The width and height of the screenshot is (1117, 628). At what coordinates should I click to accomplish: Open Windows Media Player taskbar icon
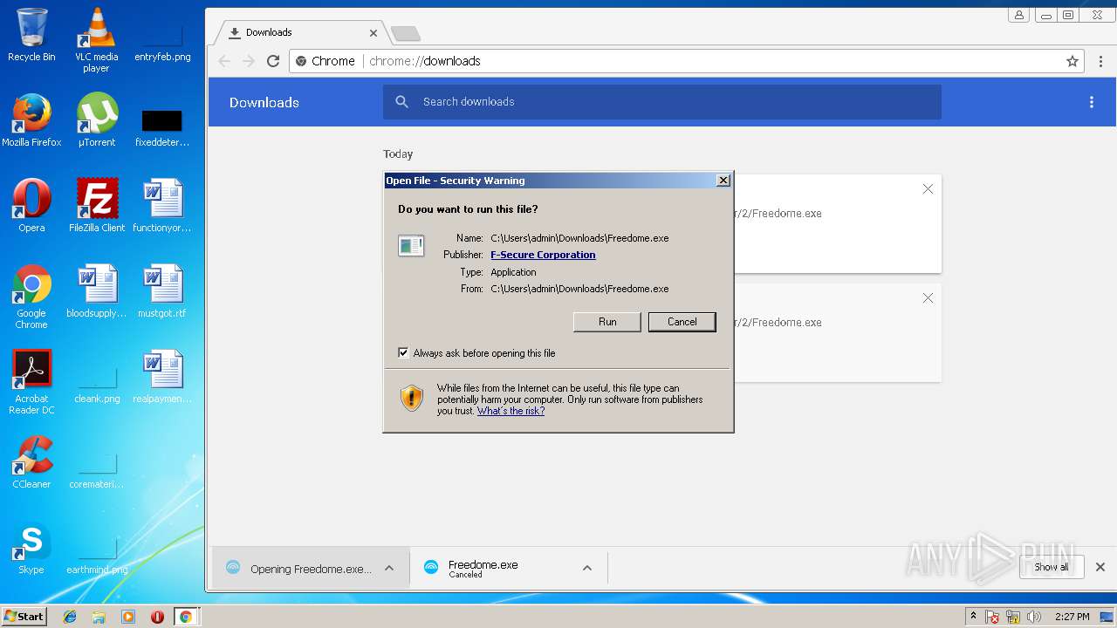128,617
